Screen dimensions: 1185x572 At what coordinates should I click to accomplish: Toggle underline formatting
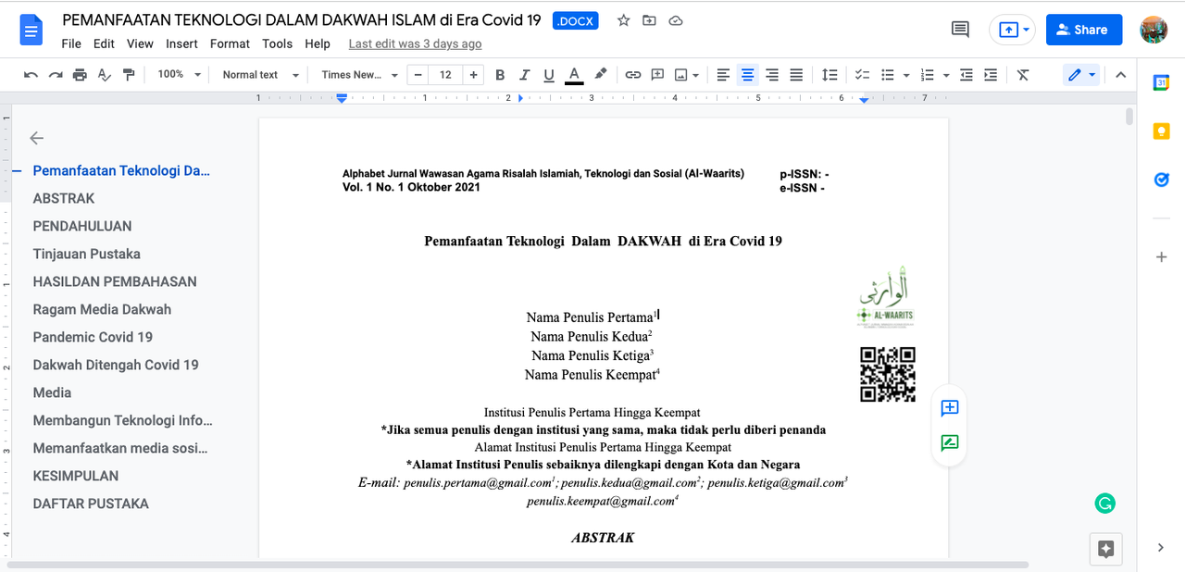(549, 75)
